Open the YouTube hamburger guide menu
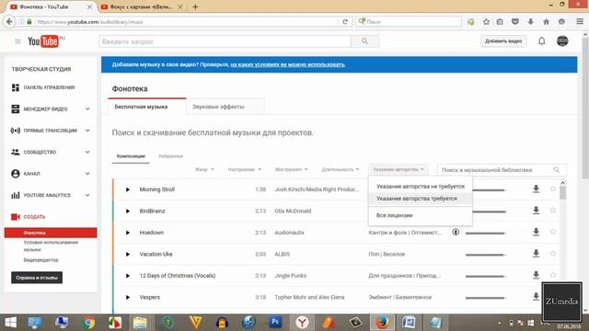Viewport: 589px width, 331px height. pyautogui.click(x=17, y=41)
